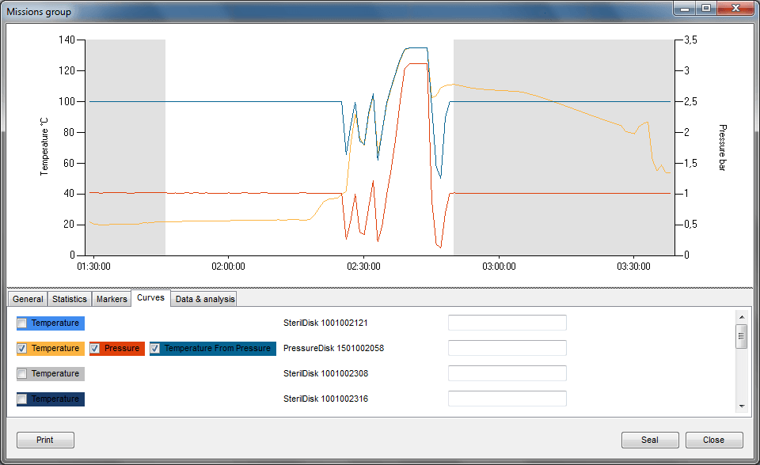Click the orange Temperature color label

tap(55, 348)
